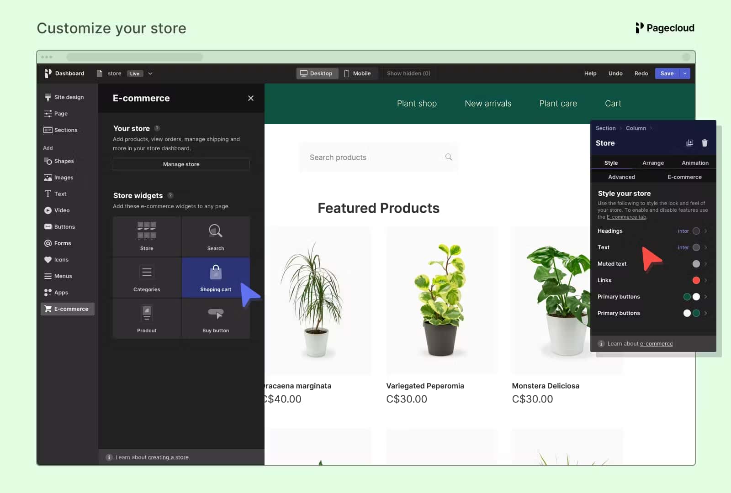Toggle Show hidden (0)
Viewport: 731px width, 493px height.
(408, 73)
